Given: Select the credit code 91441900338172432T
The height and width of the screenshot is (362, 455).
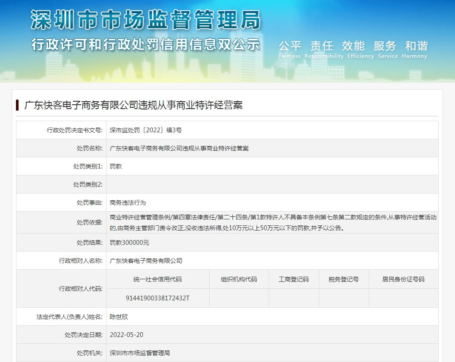Looking at the screenshot, I should pos(157,298).
